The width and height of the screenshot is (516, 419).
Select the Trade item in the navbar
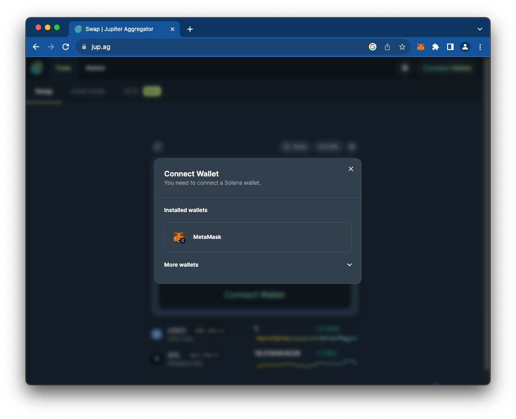click(63, 68)
